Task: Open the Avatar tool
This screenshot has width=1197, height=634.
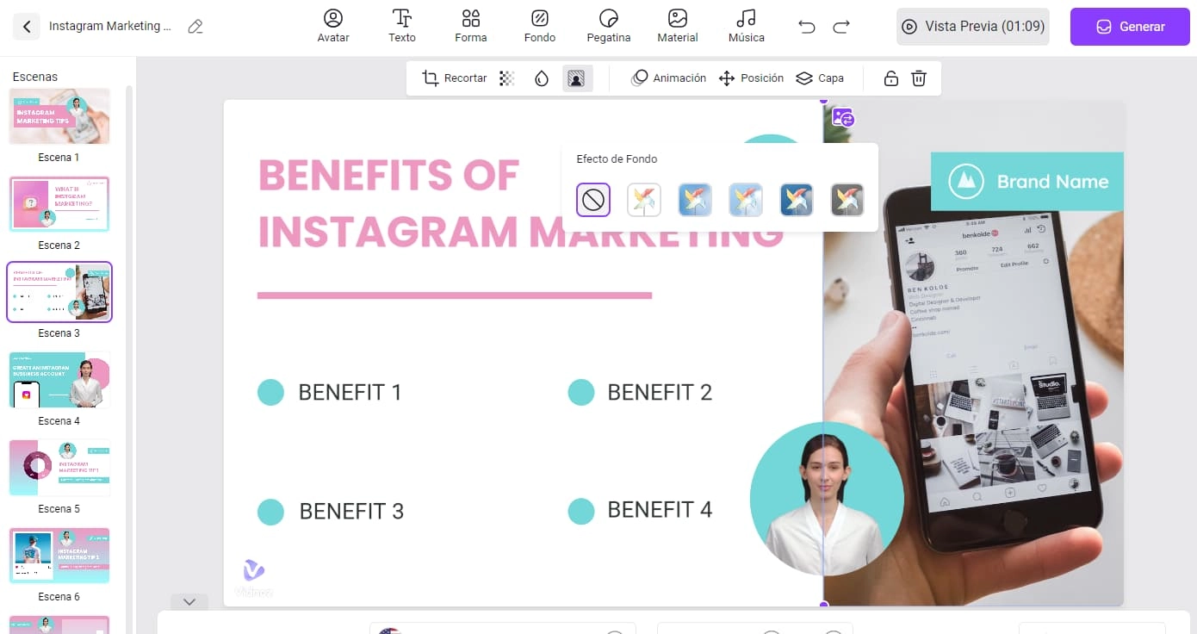Action: pos(333,26)
